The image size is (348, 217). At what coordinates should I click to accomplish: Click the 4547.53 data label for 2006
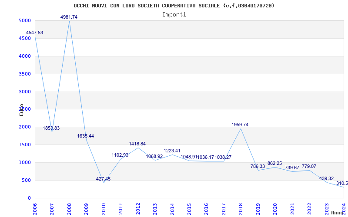click(34, 33)
